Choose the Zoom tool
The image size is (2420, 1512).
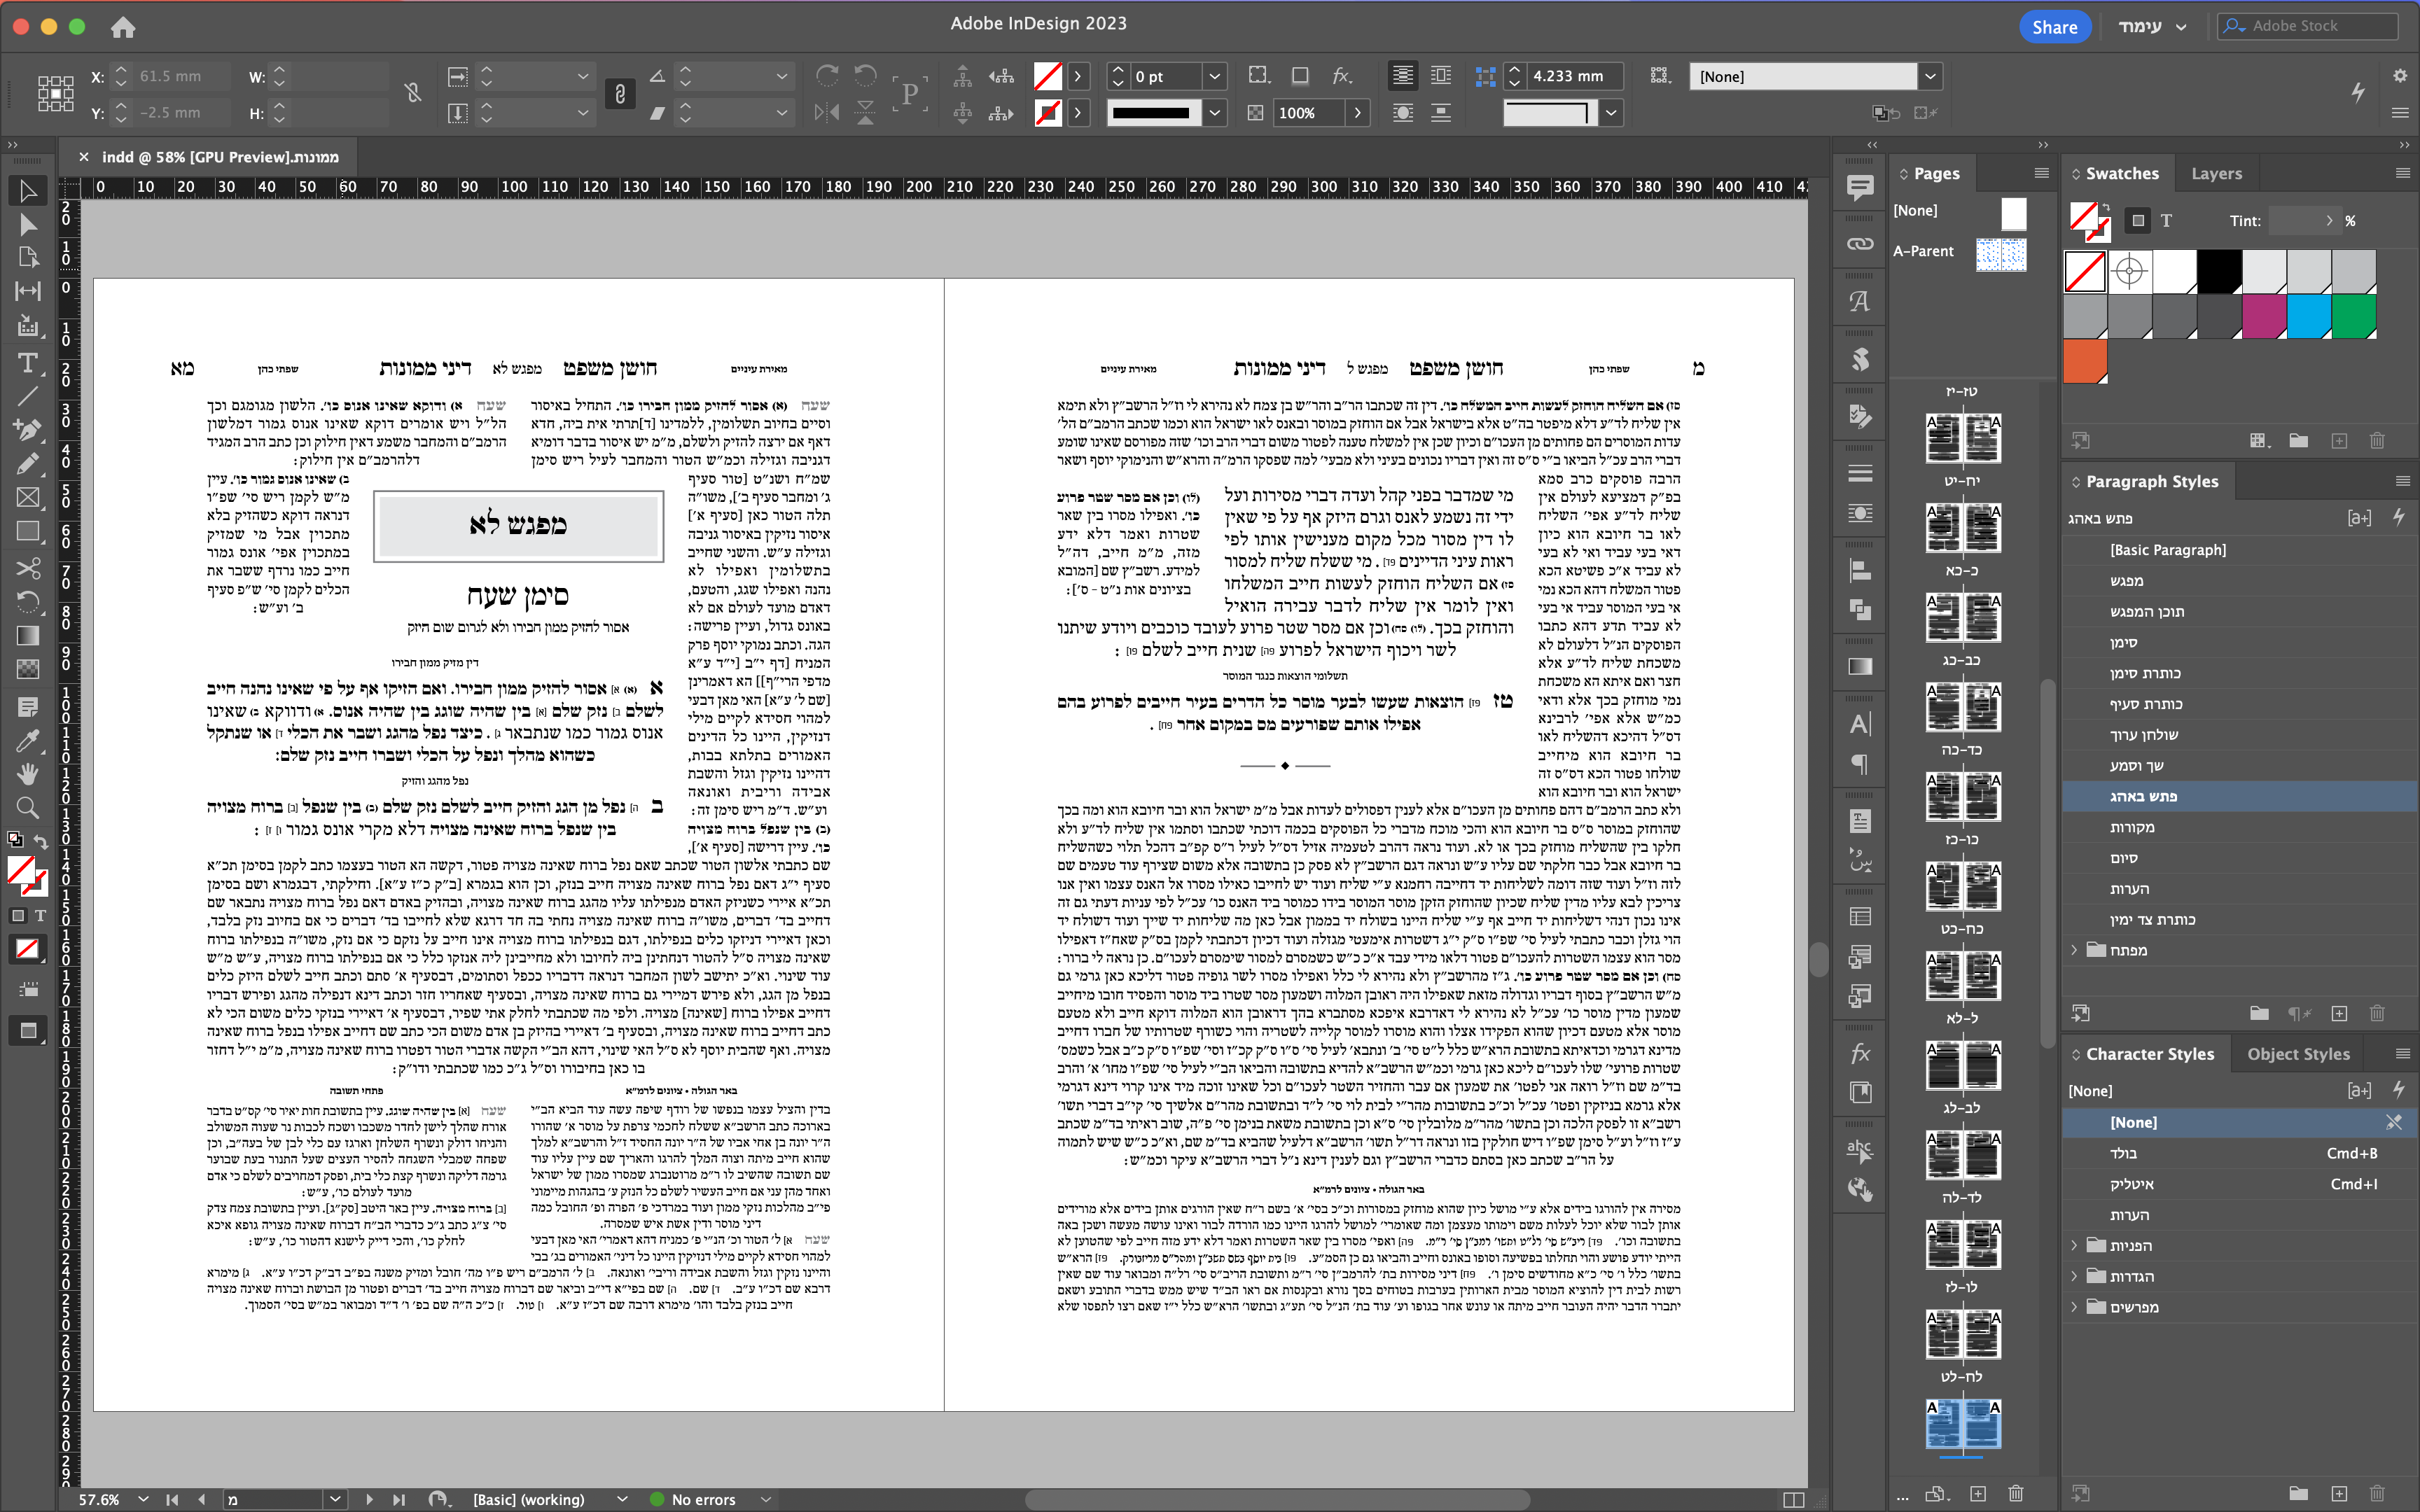pos(27,808)
